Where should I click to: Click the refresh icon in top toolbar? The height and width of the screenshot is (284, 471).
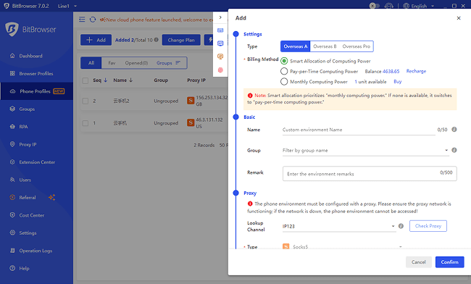(x=93, y=20)
